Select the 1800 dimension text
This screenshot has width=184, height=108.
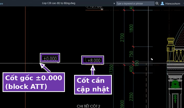[x=131, y=28]
